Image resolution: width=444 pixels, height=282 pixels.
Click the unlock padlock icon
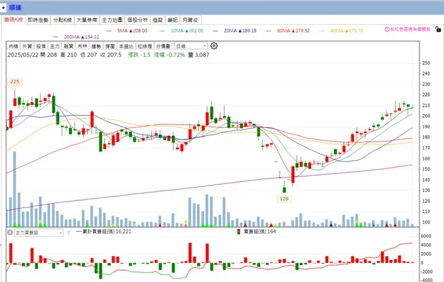(x=438, y=29)
